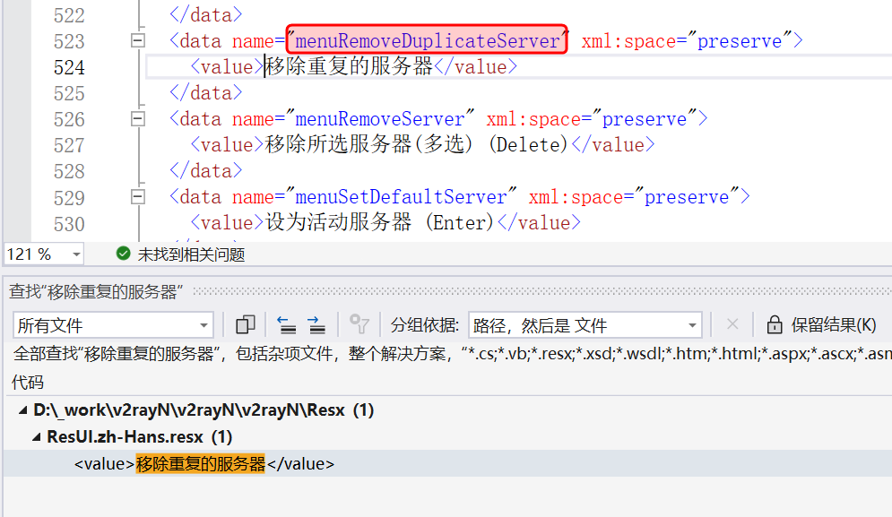Screen dimensions: 892x517
Task: Go to previous find result icon
Action: pyautogui.click(x=286, y=324)
